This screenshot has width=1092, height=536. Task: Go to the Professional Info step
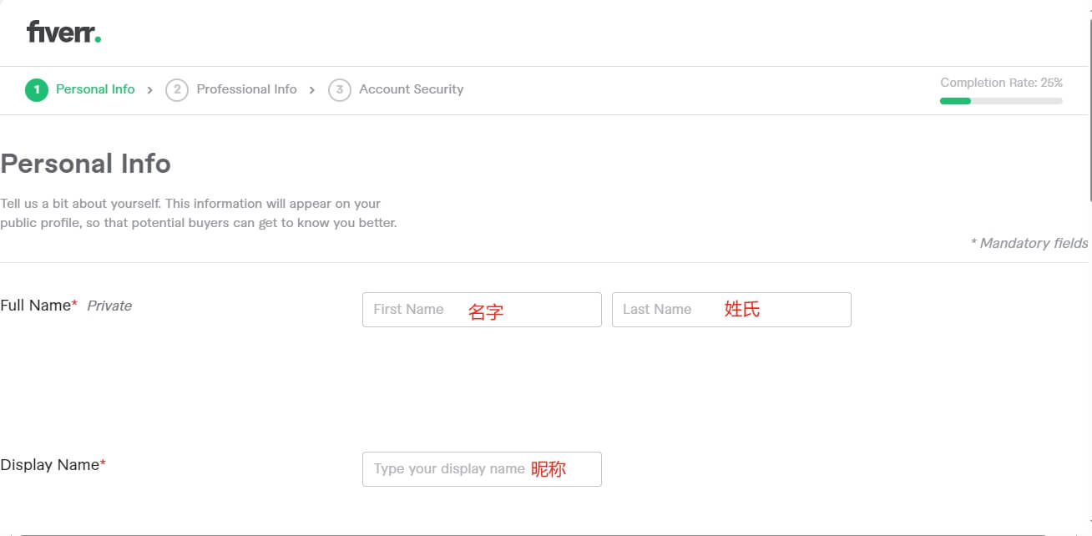(x=246, y=89)
